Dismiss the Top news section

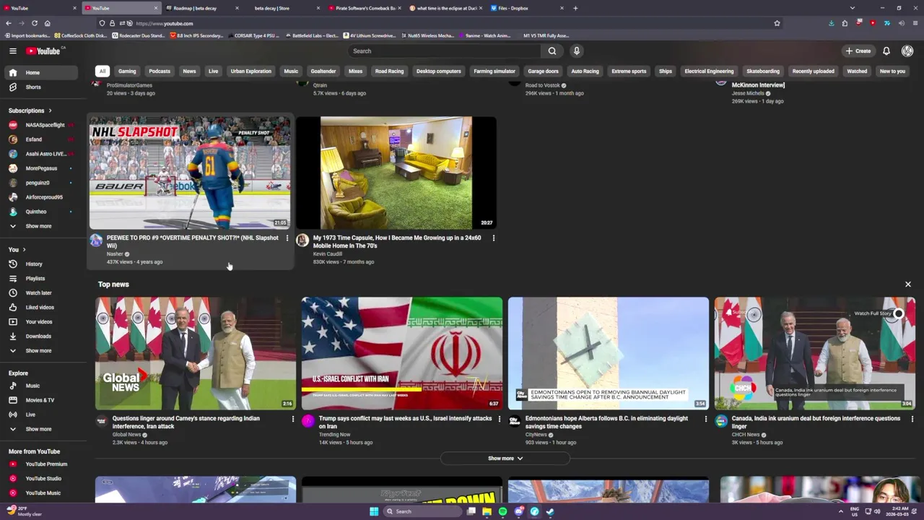coord(908,285)
